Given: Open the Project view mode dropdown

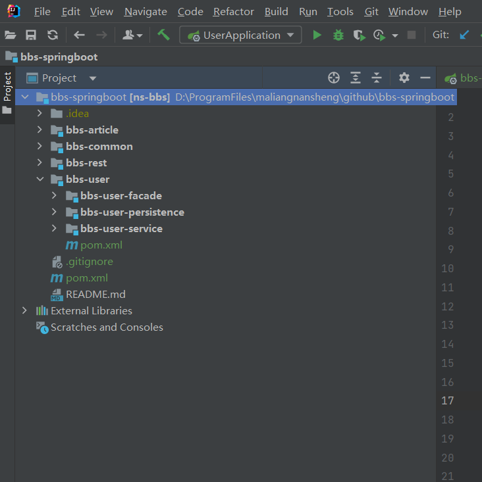Looking at the screenshot, I should [x=93, y=78].
